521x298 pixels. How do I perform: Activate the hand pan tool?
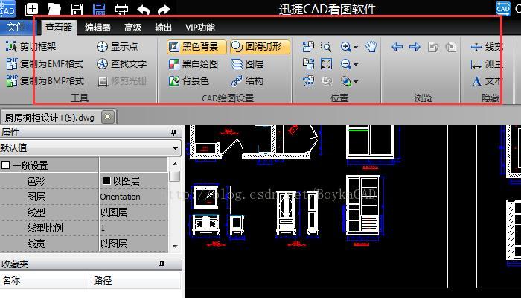click(371, 46)
